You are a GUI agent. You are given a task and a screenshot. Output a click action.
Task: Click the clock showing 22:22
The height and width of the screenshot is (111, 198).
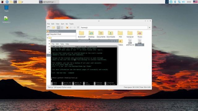tap(189, 2)
